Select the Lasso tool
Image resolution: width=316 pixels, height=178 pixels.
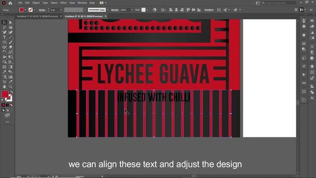tap(10, 28)
